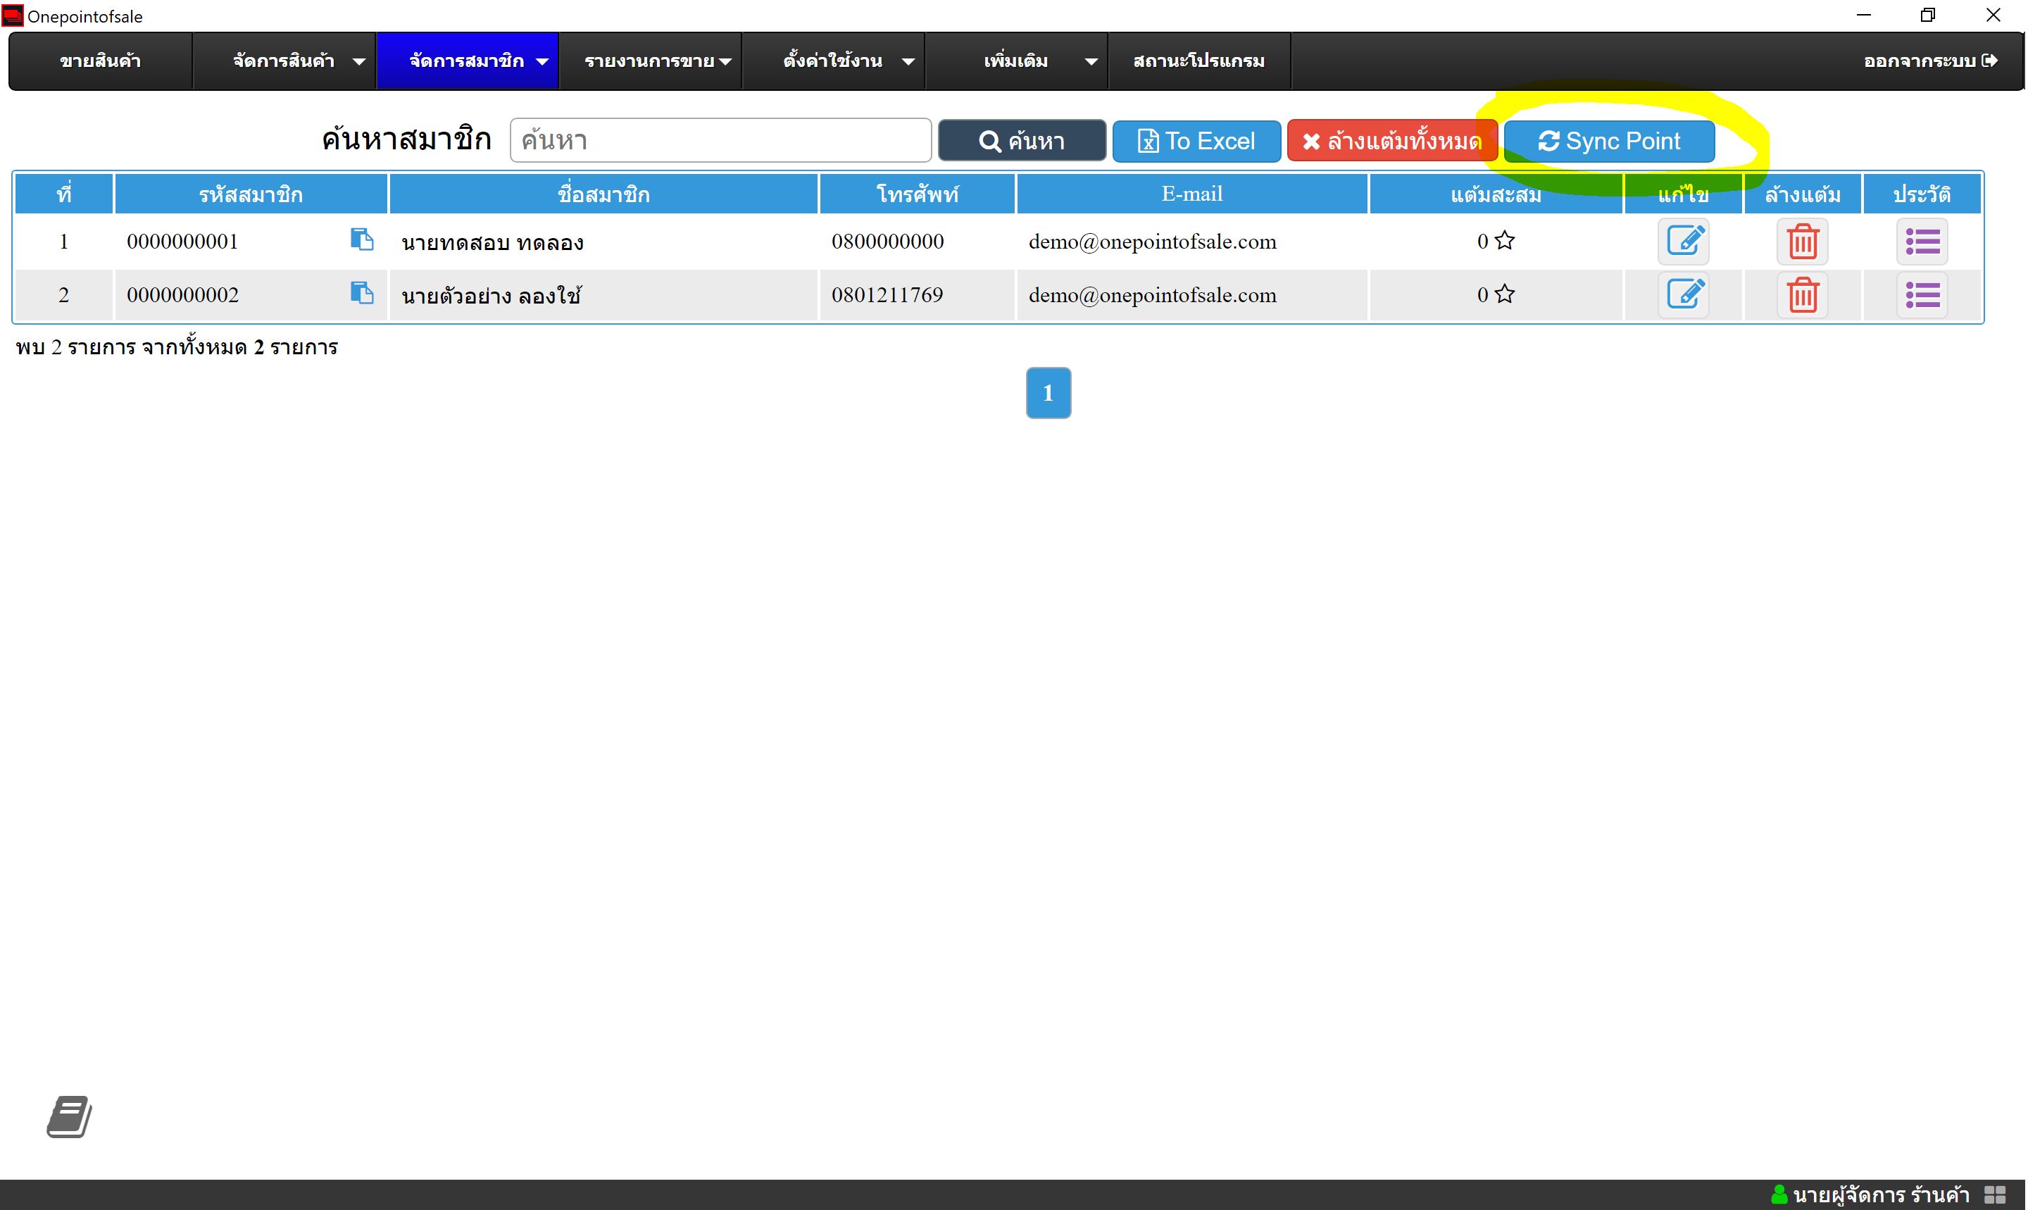Expand รายงานการขาย dropdown menu
Image resolution: width=2028 pixels, height=1210 pixels.
click(658, 61)
